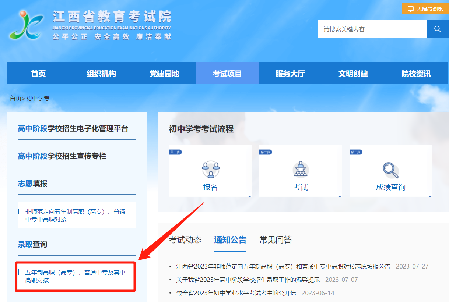Click the date 2023-07-27
Image resolution: width=449 pixels, height=302 pixels.
click(x=412, y=266)
